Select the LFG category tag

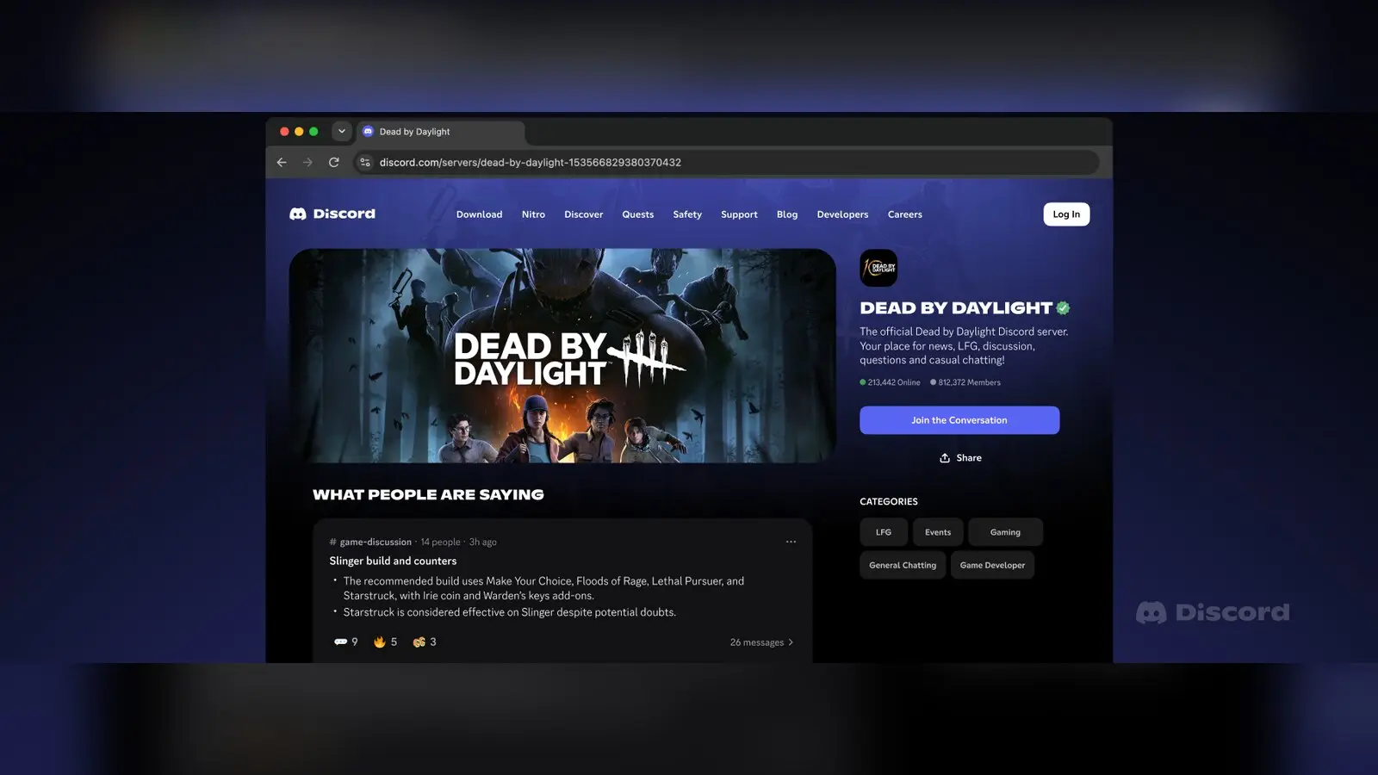[x=884, y=532]
